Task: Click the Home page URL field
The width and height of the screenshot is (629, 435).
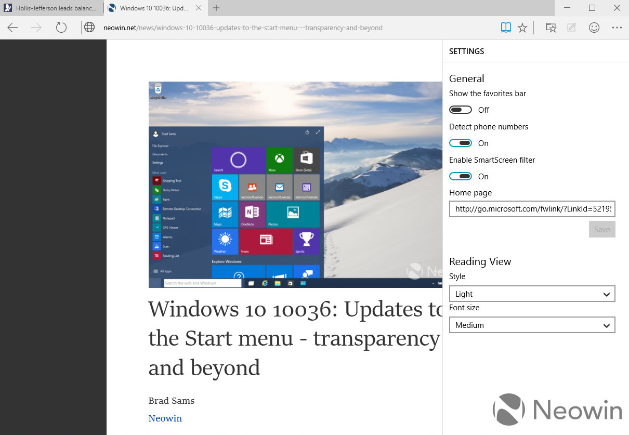Action: pos(532,208)
